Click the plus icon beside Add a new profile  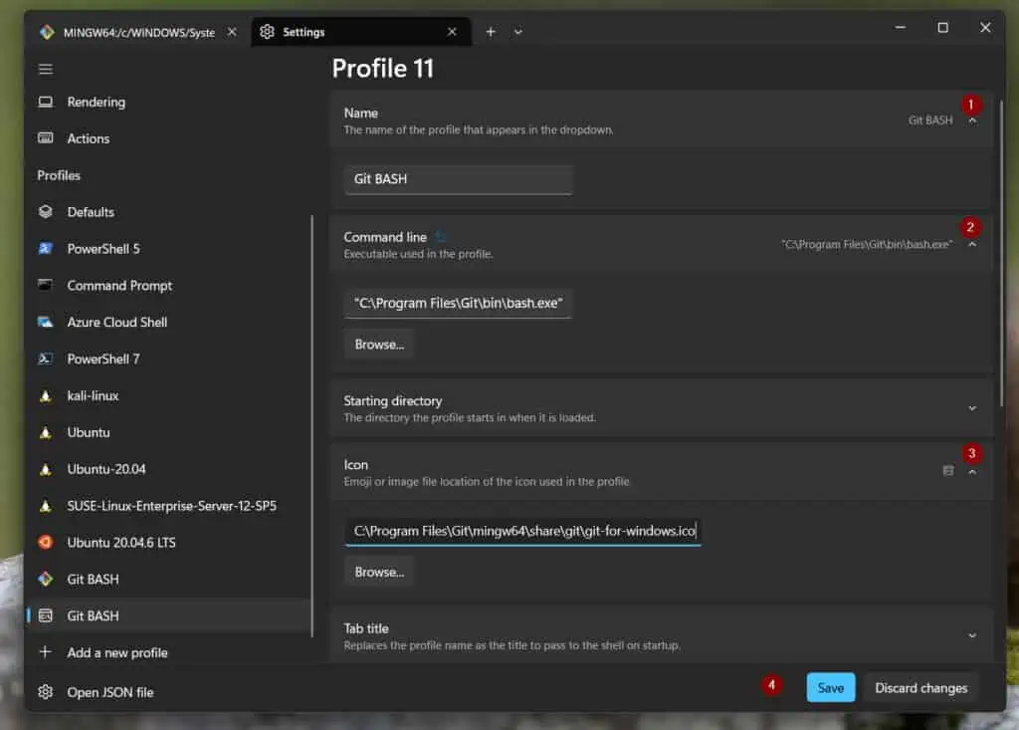45,652
